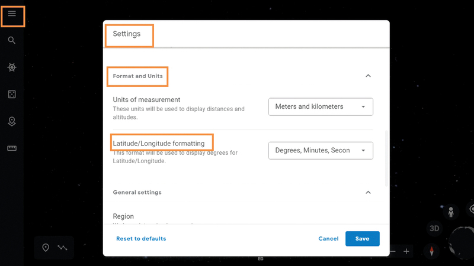Open Latitude/Longitude formatting dropdown
Screen dimensions: 474x266
pyautogui.click(x=321, y=151)
